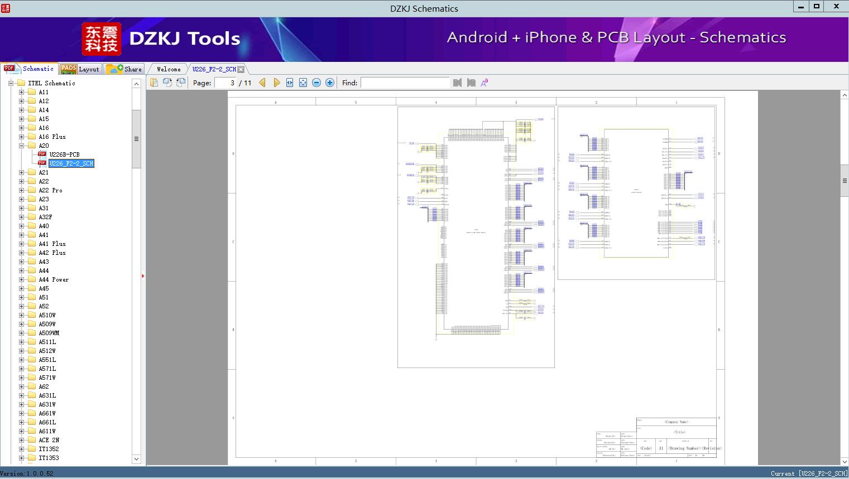The width and height of the screenshot is (849, 479).
Task: Select the A15 folder
Action: coord(44,119)
